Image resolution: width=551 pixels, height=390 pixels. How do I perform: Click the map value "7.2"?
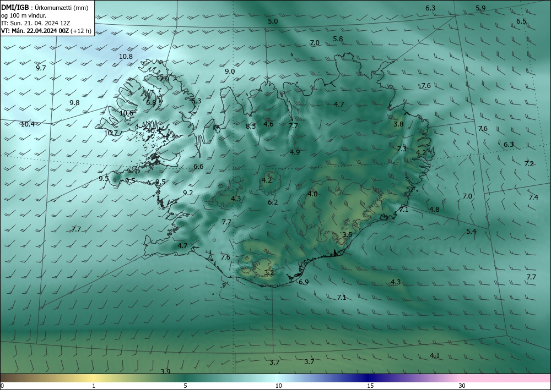[529, 164]
